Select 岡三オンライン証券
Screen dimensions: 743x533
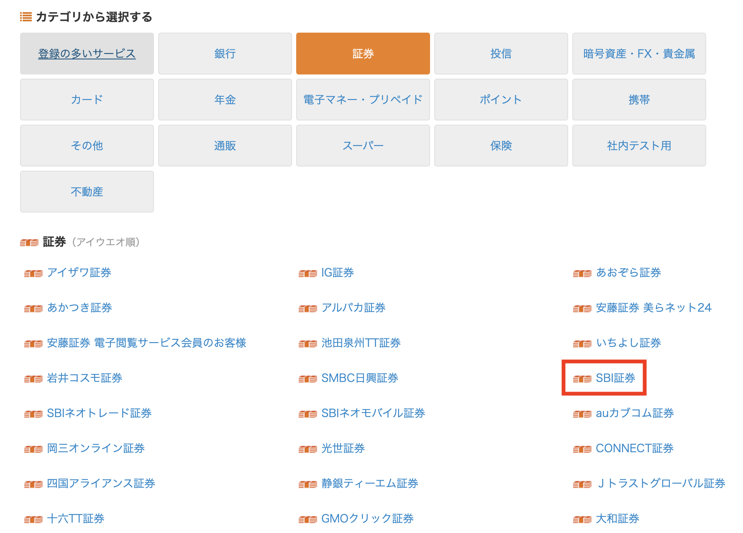pos(96,448)
